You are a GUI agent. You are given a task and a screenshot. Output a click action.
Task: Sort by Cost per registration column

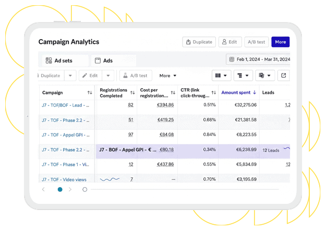[173, 93]
